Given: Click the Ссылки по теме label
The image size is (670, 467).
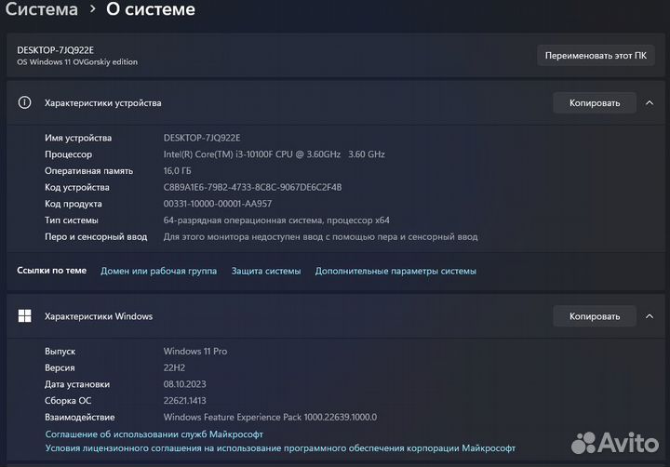Looking at the screenshot, I should point(52,270).
